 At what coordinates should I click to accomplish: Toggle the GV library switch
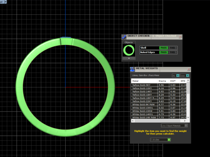click(176, 75)
